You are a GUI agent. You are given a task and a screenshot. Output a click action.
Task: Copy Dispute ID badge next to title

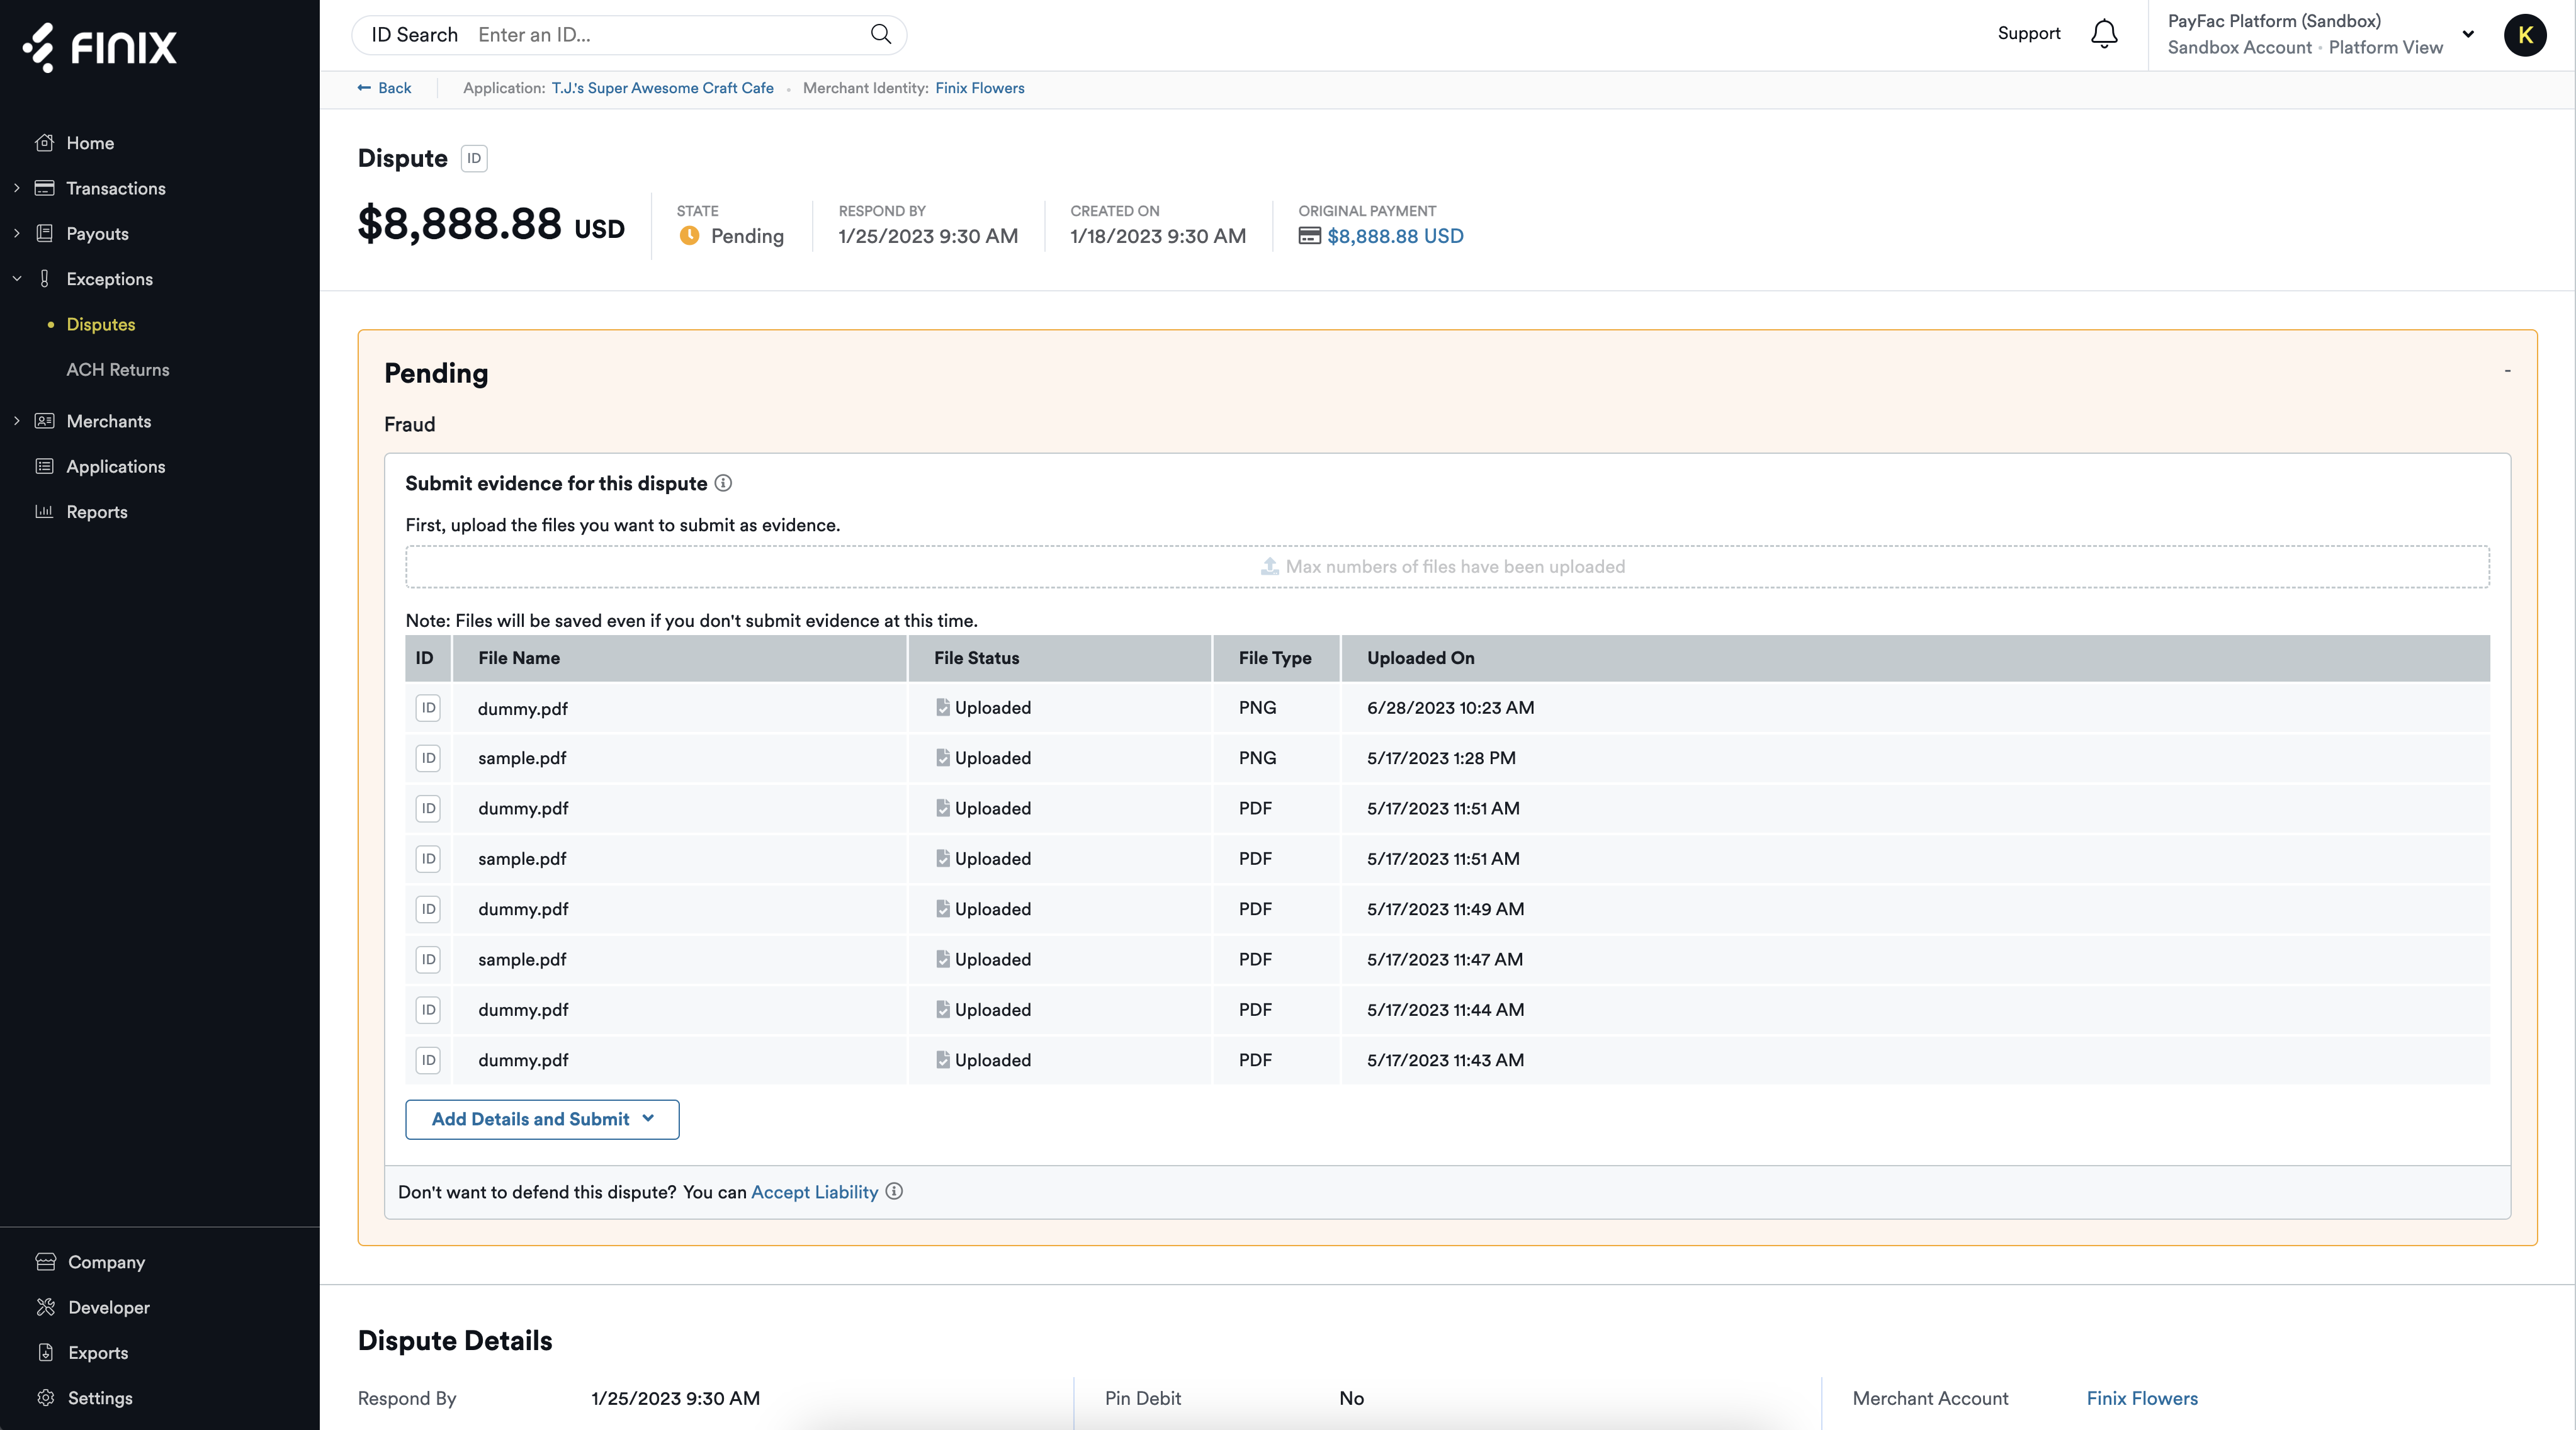click(474, 158)
